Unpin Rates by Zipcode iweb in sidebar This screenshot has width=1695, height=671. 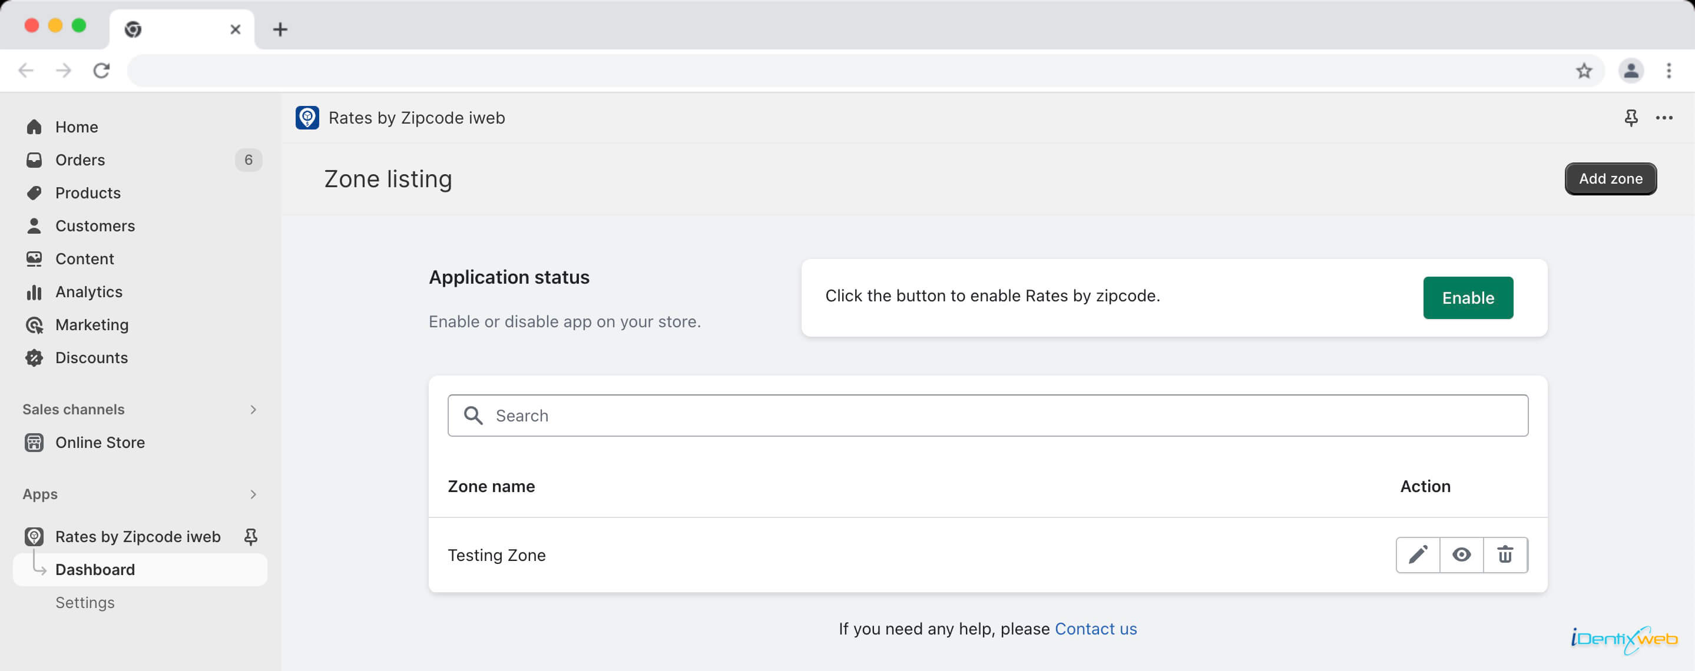pos(251,537)
